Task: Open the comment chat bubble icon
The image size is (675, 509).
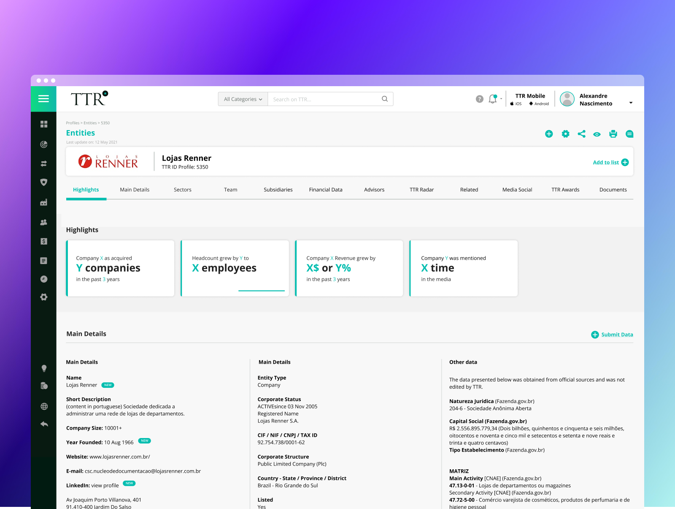Action: [x=629, y=134]
